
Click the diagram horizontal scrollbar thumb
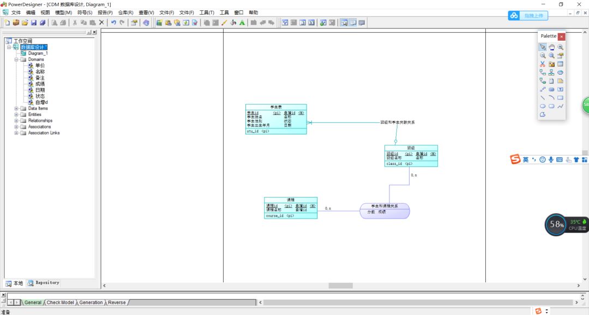(x=340, y=286)
